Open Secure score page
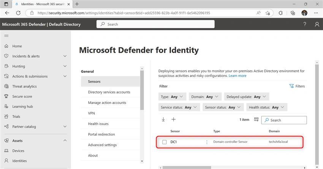Image resolution: width=323 pixels, height=169 pixels. [x=22, y=97]
